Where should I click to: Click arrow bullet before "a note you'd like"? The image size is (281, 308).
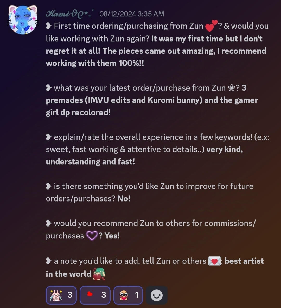point(49,261)
